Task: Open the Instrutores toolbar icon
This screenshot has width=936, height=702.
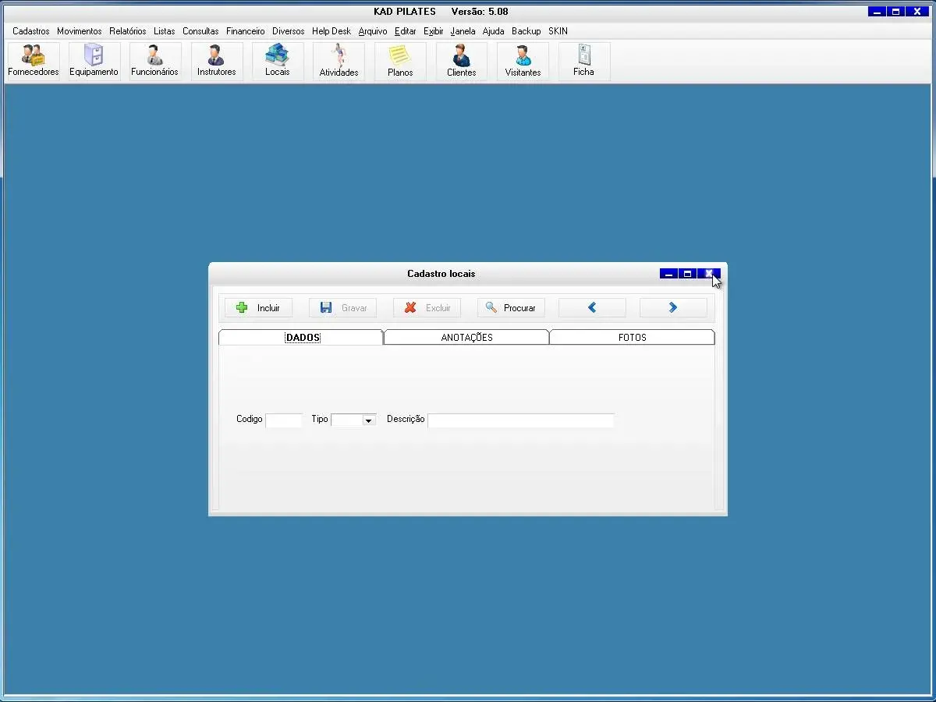Action: click(217, 61)
